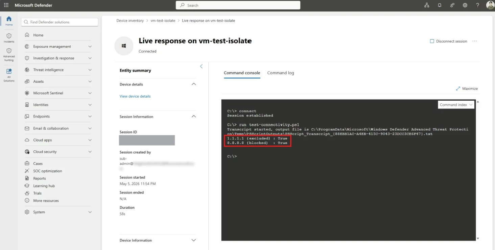The image size is (495, 250).
Task: Click the Reports icon in the navigation
Action: pyautogui.click(x=27, y=178)
